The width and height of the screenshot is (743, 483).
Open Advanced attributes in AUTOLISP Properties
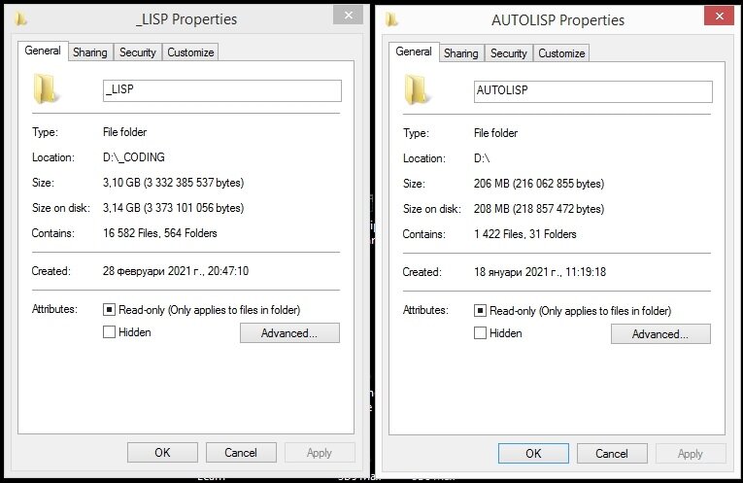(x=660, y=333)
